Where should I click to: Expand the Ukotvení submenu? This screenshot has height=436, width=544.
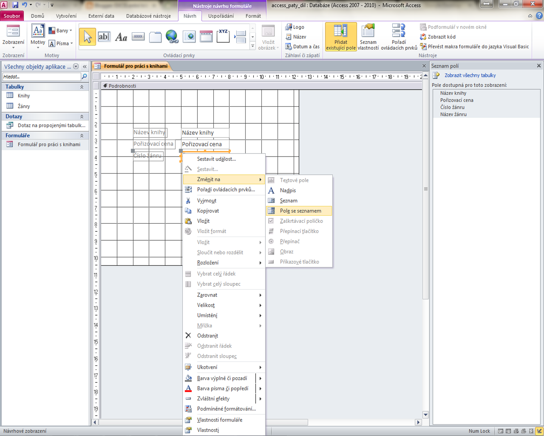pos(224,367)
